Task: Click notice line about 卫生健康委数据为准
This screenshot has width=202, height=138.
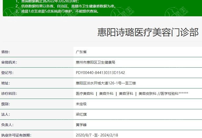Action: (x=66, y=6)
